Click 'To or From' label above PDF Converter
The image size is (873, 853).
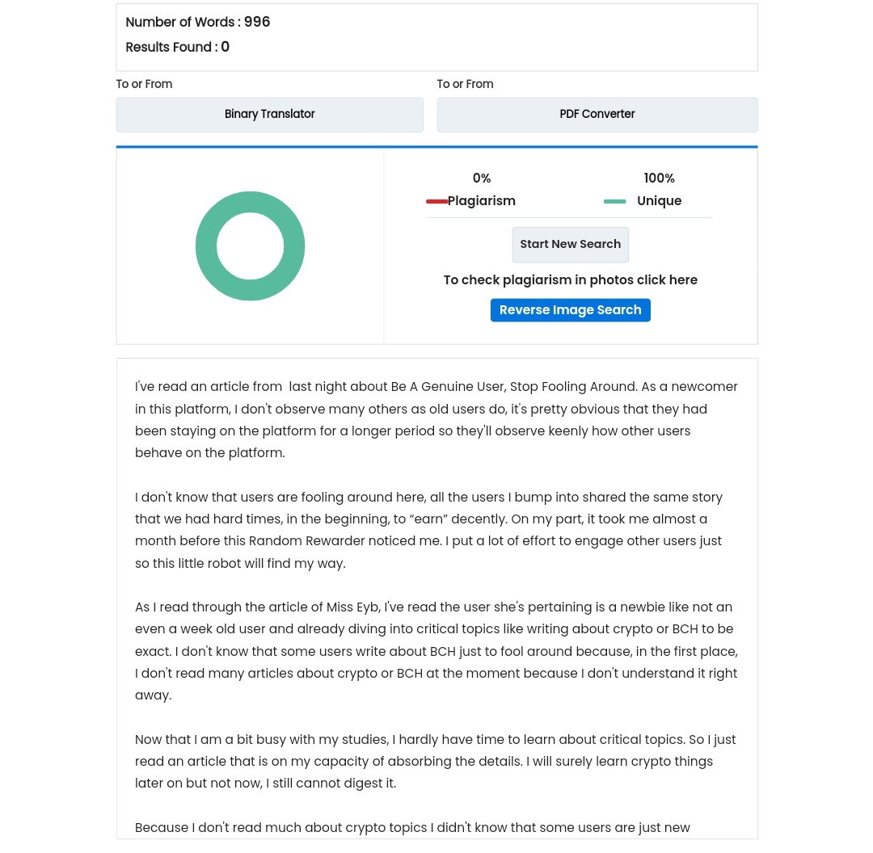coord(465,84)
